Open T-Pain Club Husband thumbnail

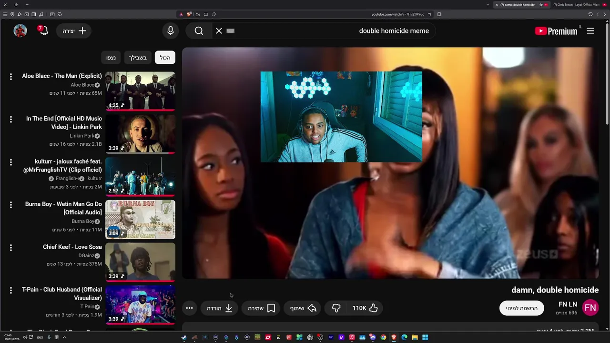pos(140,305)
